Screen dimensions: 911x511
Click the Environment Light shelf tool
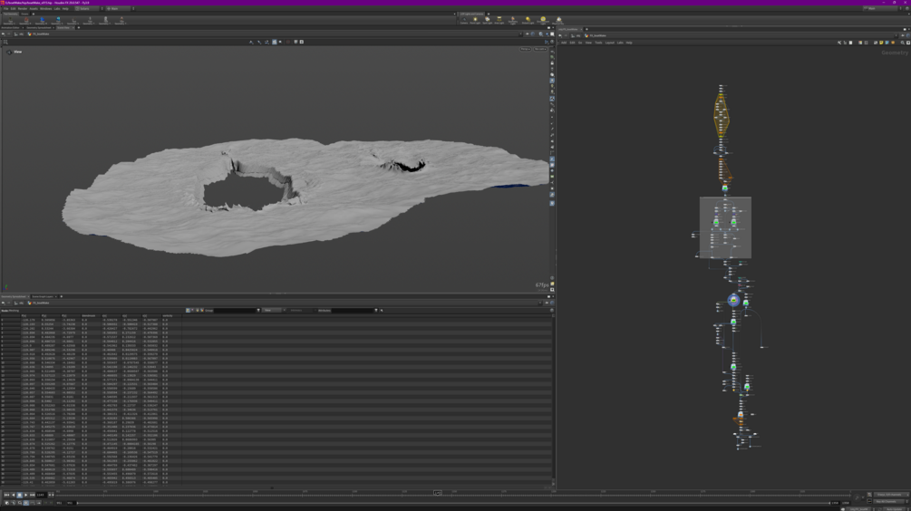click(x=543, y=21)
